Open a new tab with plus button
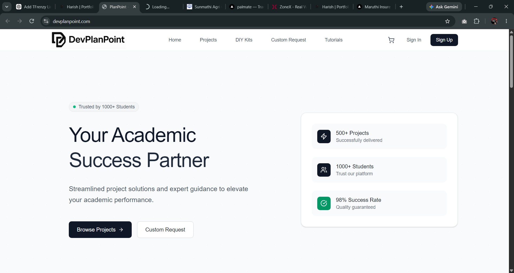The width and height of the screenshot is (514, 273). tap(401, 7)
